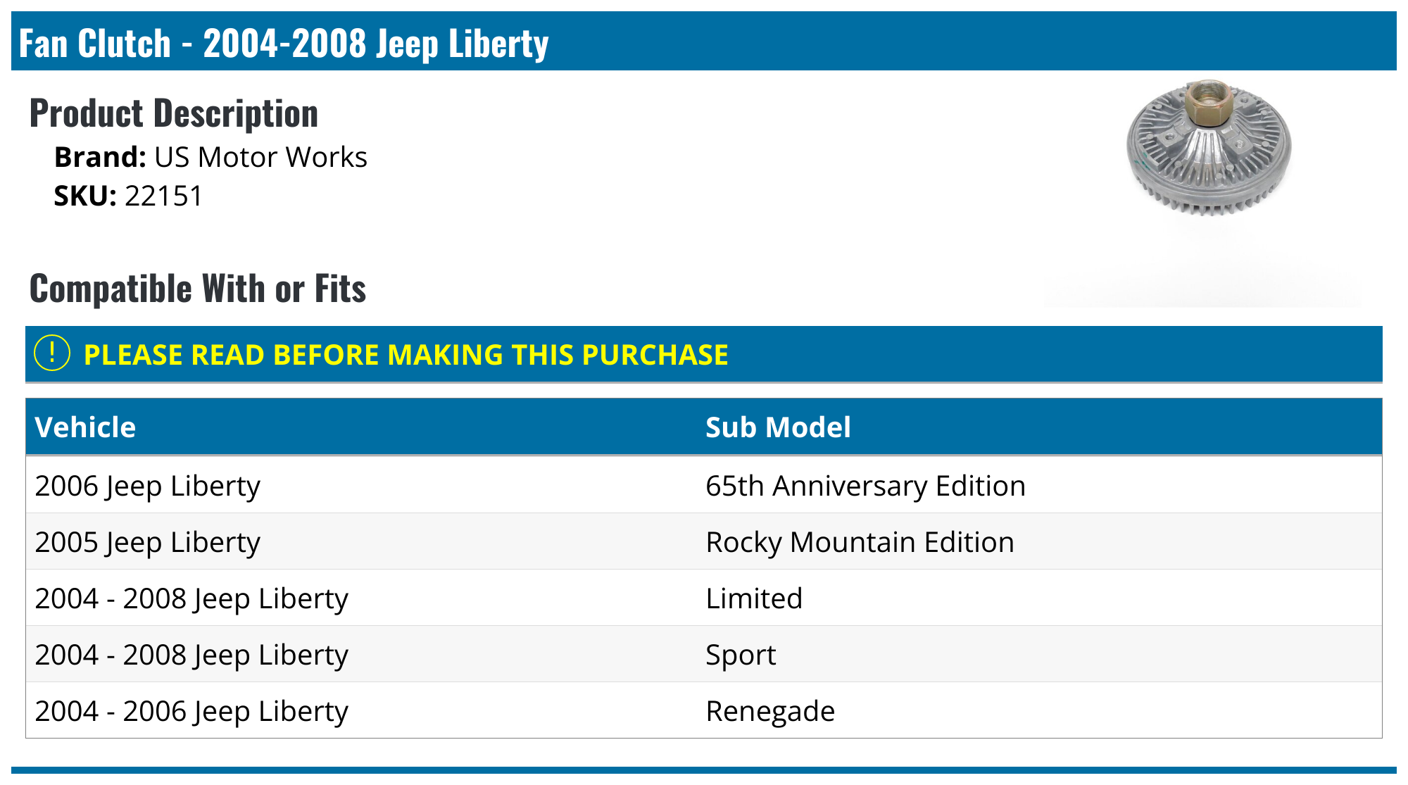1408x785 pixels.
Task: Select the 2004 - 2006 Jeep Liberty vehicle cell
Action: (191, 711)
